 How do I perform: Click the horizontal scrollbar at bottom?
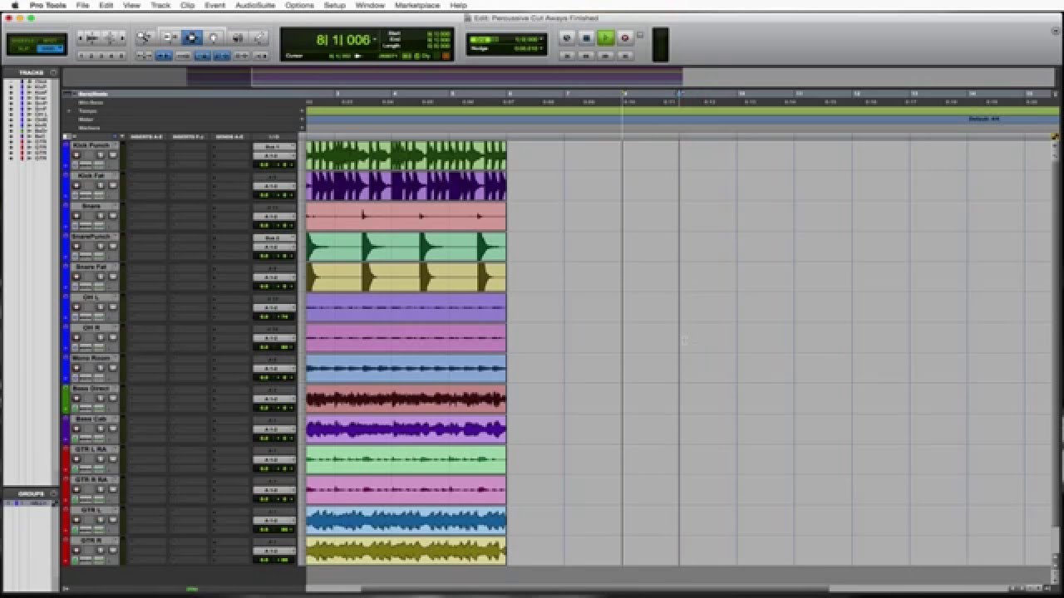pyautogui.click(x=595, y=590)
